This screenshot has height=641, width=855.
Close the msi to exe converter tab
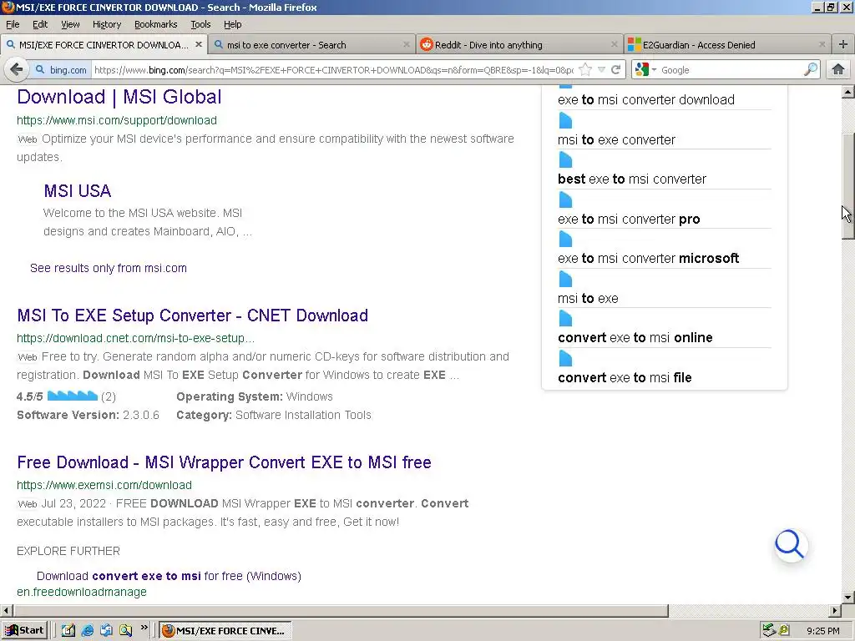pos(407,45)
